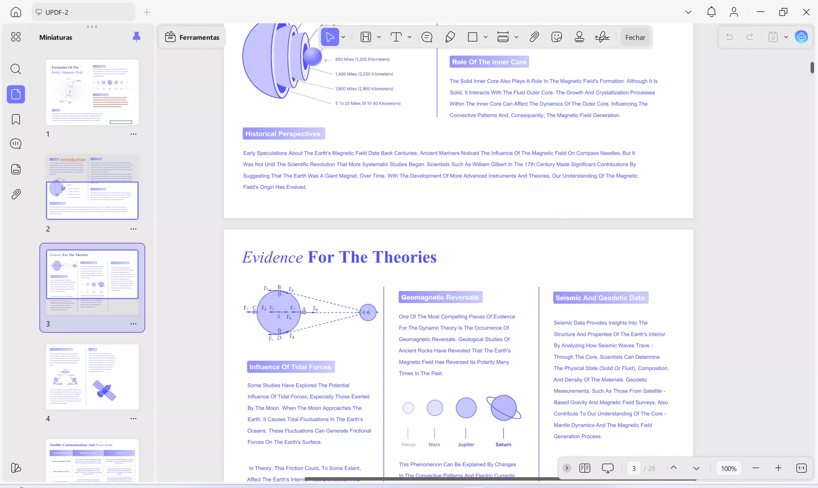Click the sticky note comment tool
The image size is (818, 488).
point(427,37)
